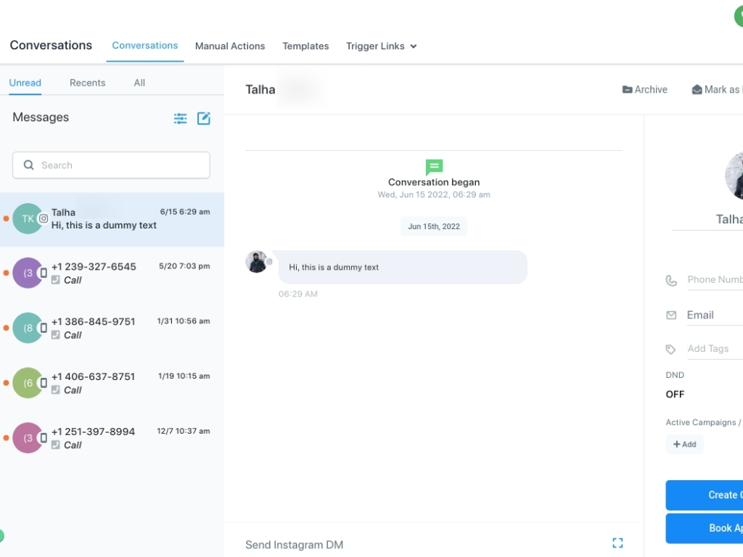
Task: Click the Instagram badge on Talha's avatar
Action: pyautogui.click(x=43, y=218)
